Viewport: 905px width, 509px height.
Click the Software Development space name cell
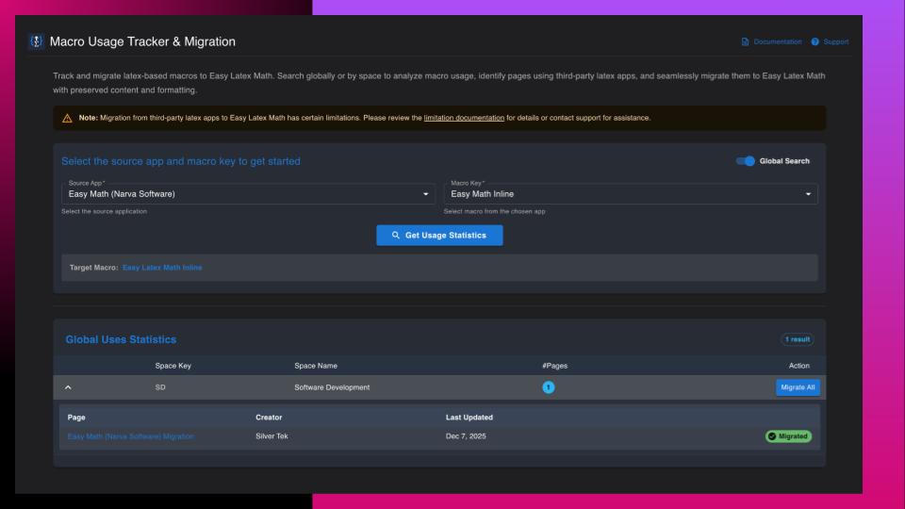click(332, 387)
